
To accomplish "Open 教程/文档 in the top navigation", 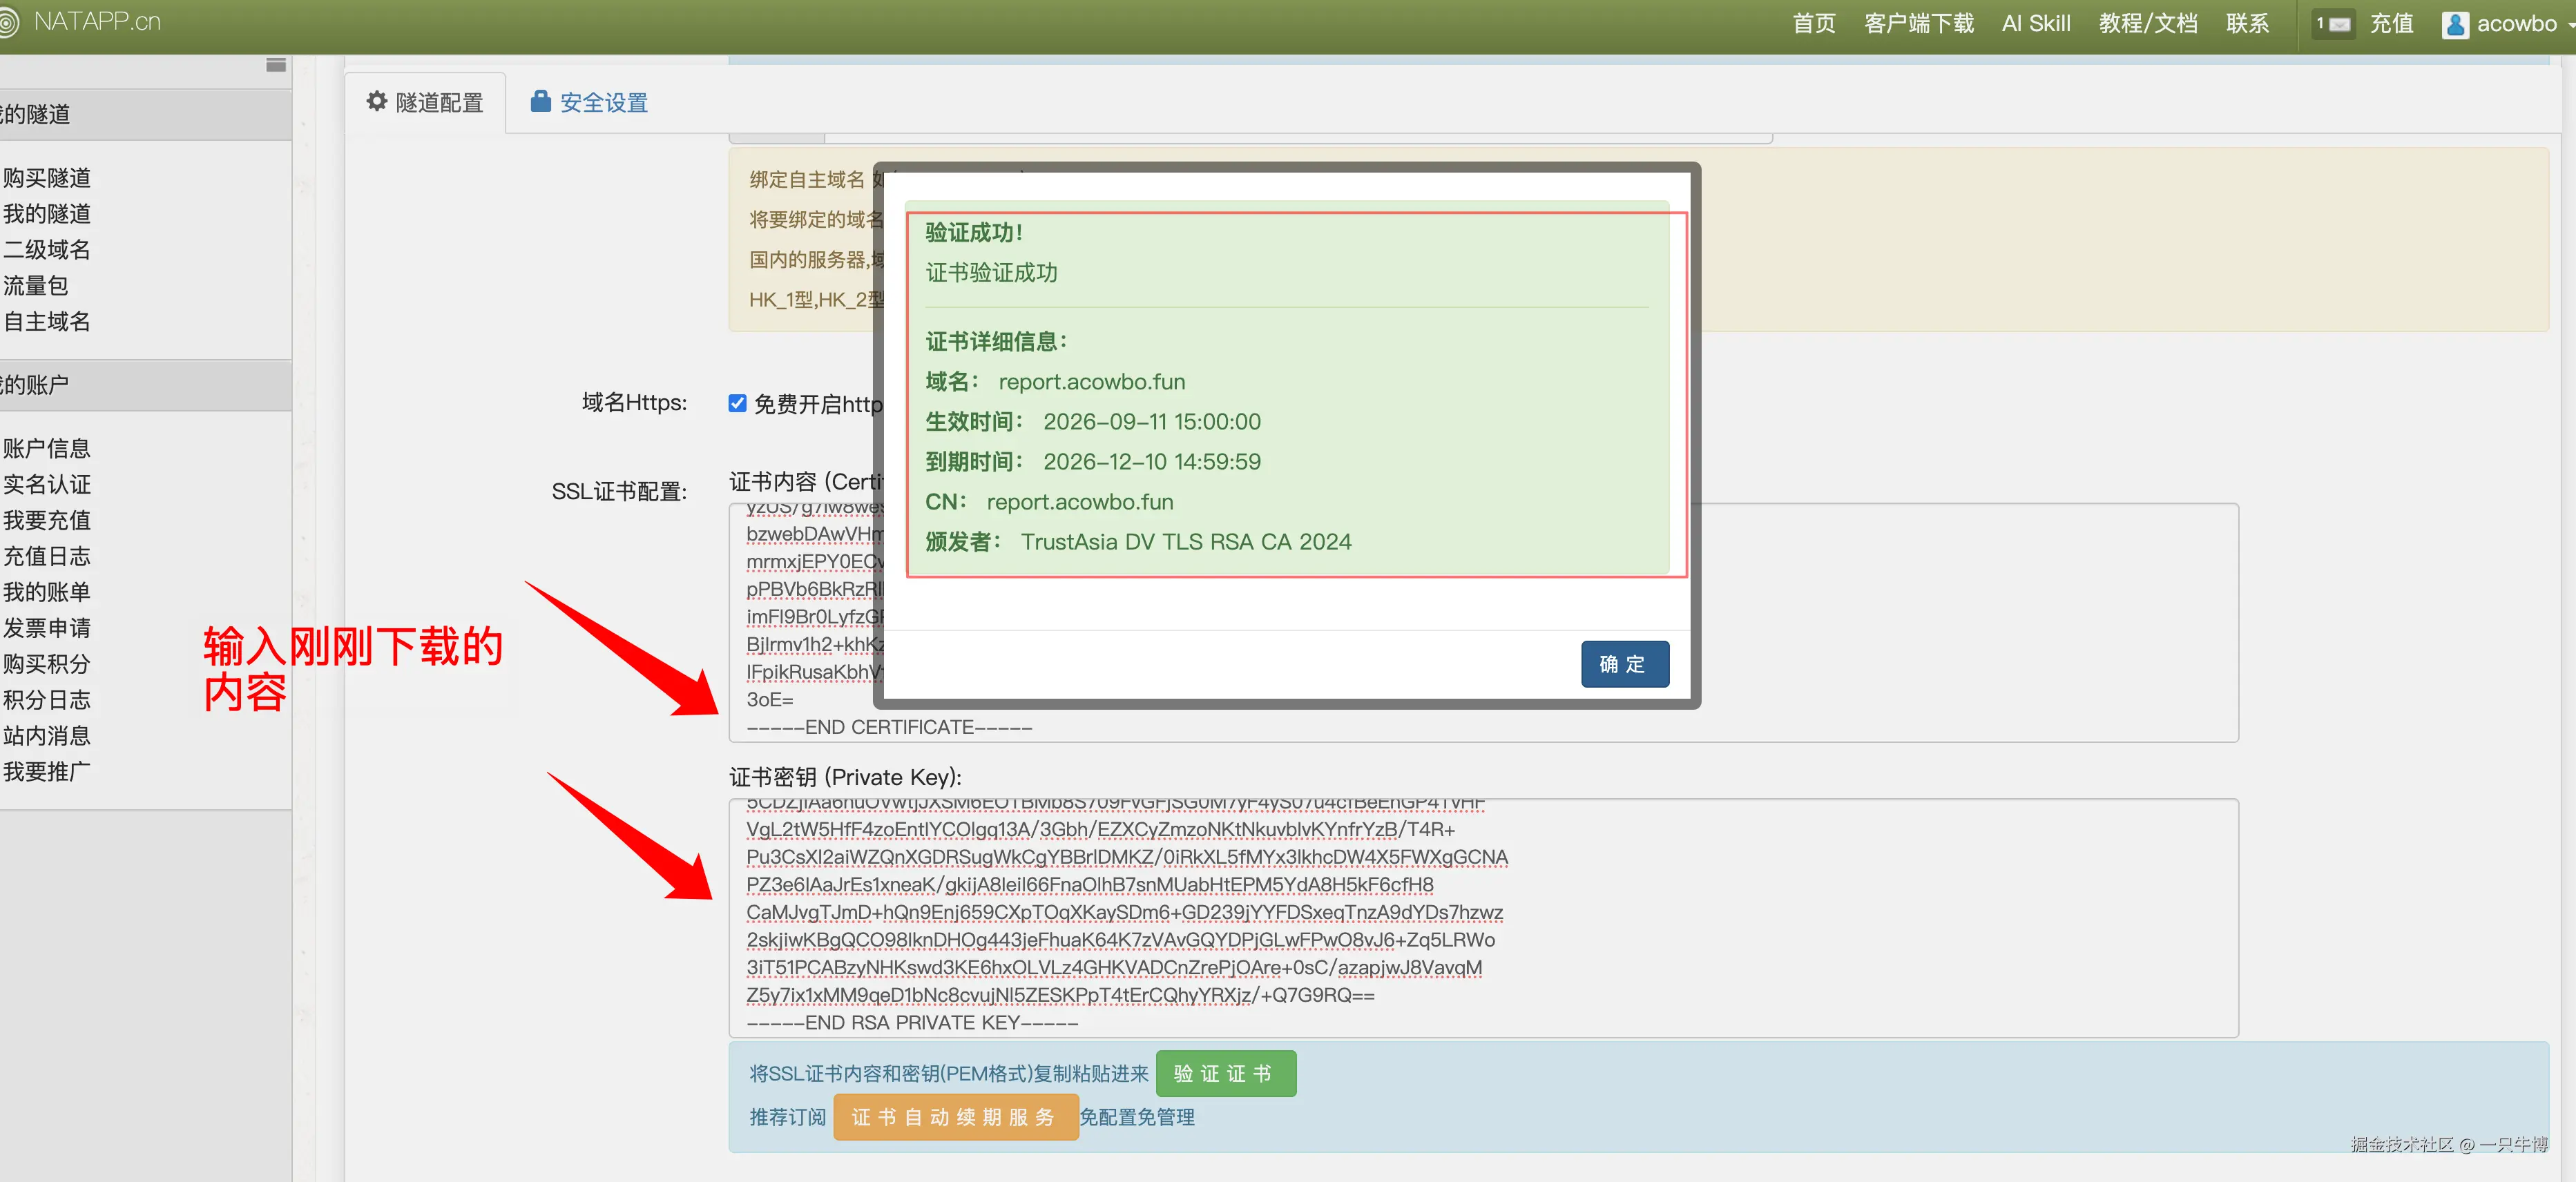I will tap(2148, 24).
